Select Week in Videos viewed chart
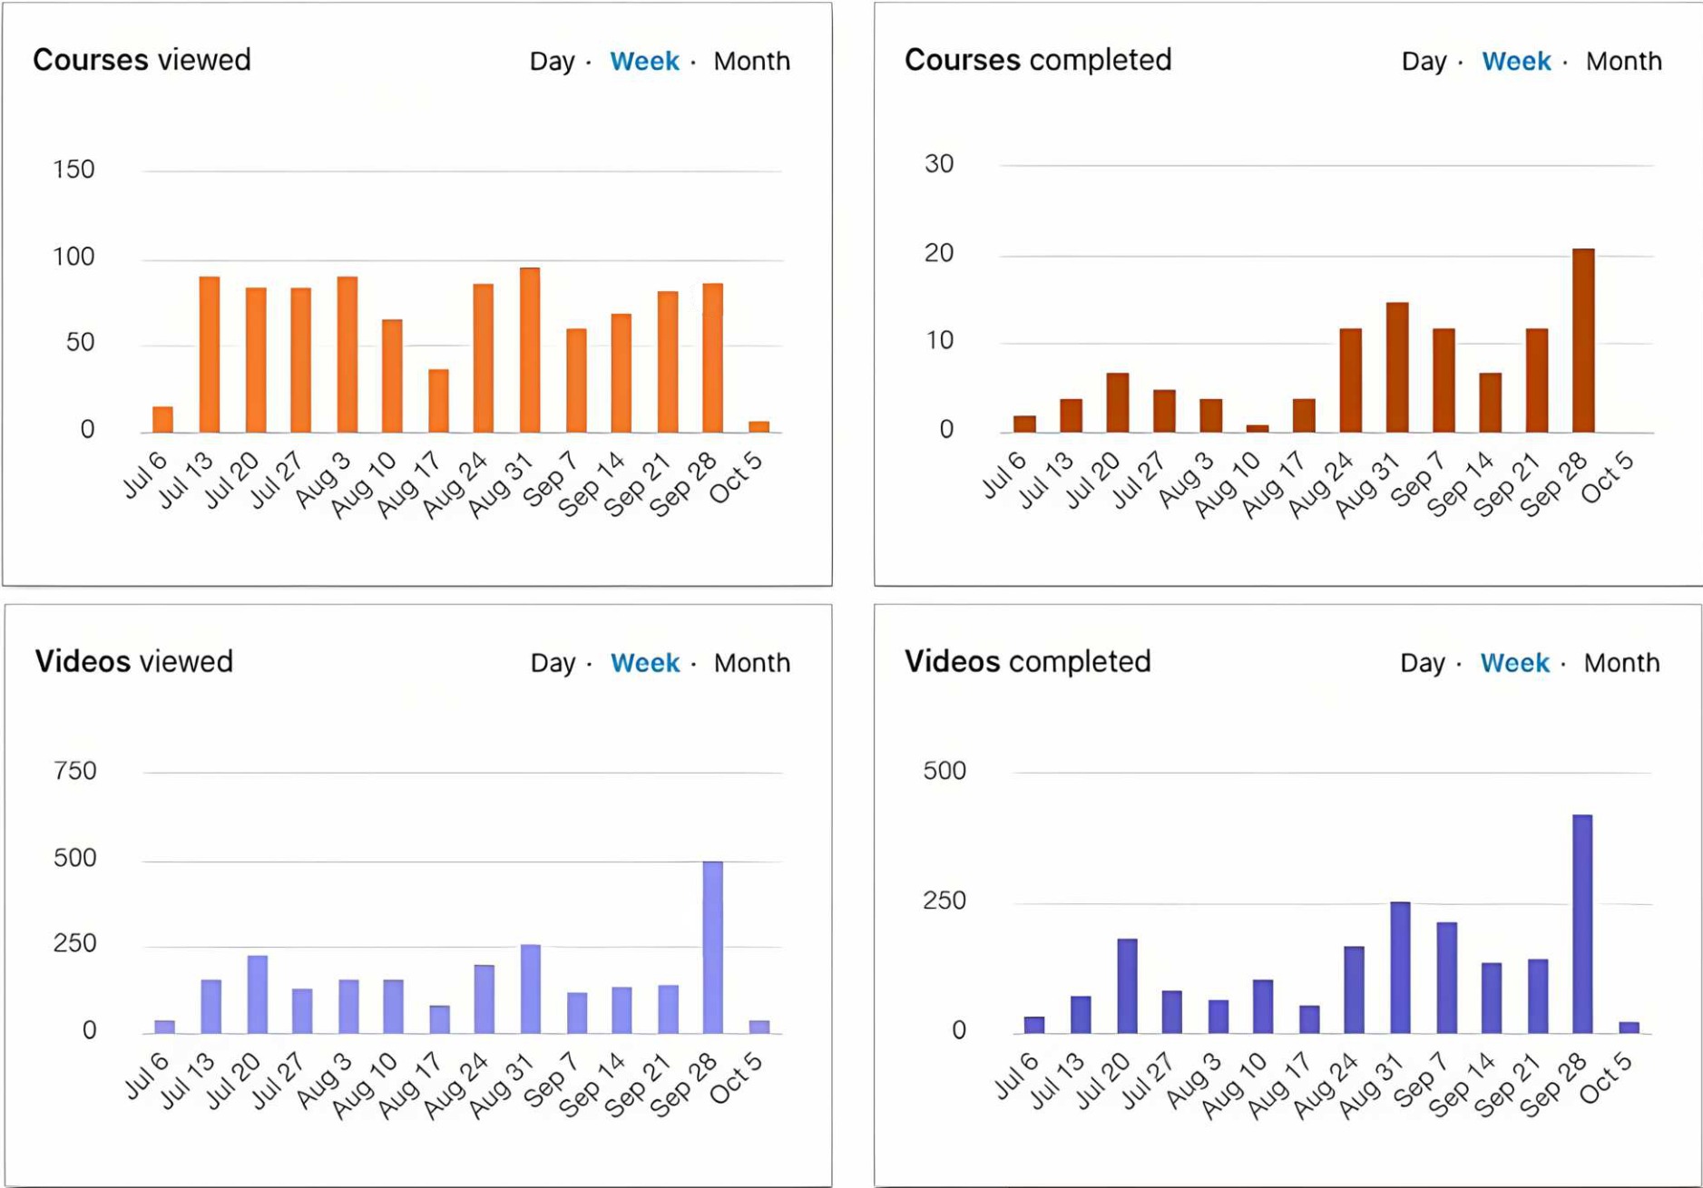The image size is (1703, 1188). click(x=645, y=663)
